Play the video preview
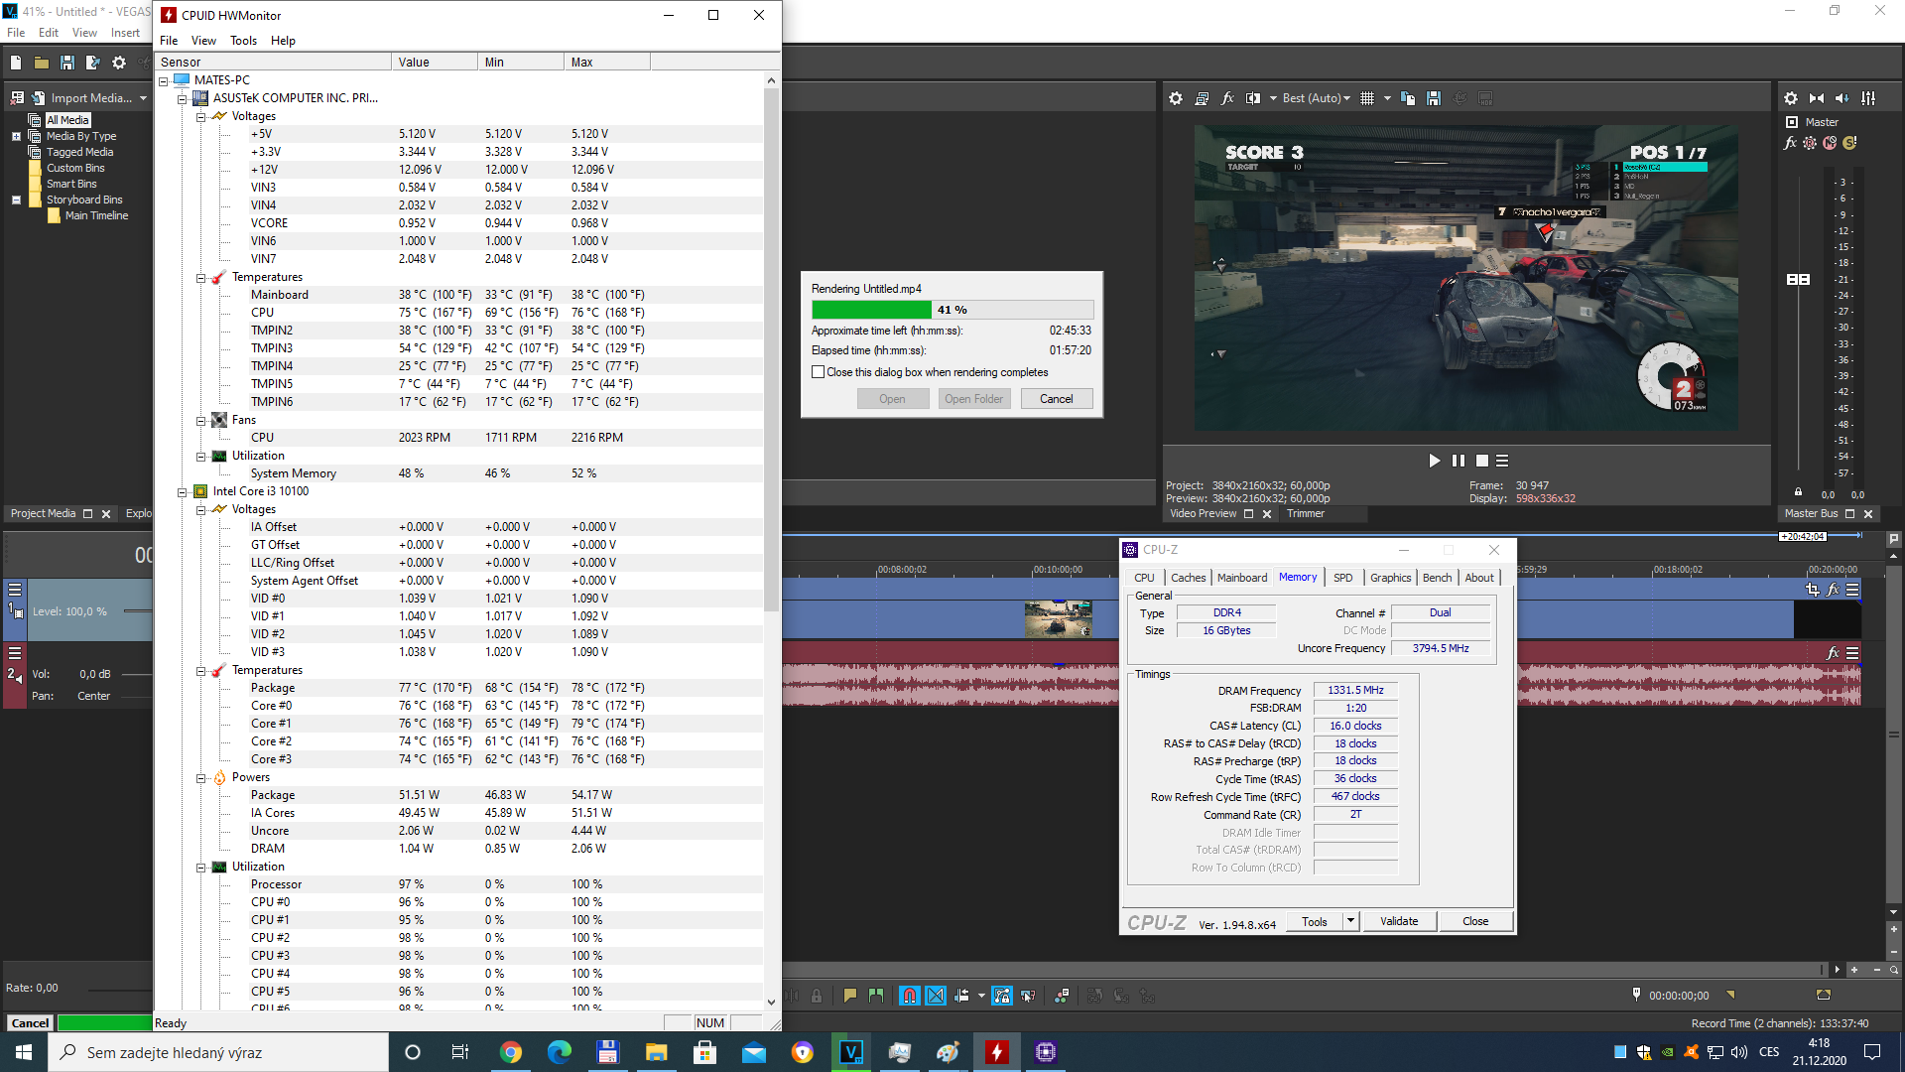Screen dimensions: 1905x1072 click(x=1434, y=461)
